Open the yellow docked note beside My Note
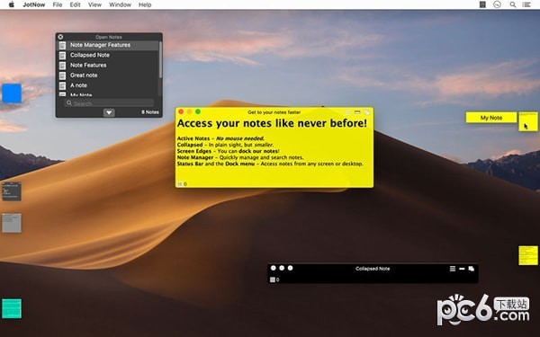This screenshot has height=337, width=540. [x=528, y=121]
